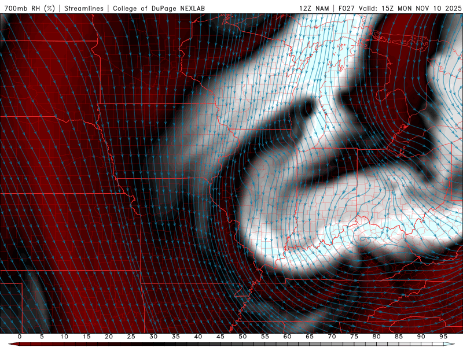Select the "45" colorbar tick label
Screen dimensions: 463x347
pyautogui.click(x=221, y=337)
